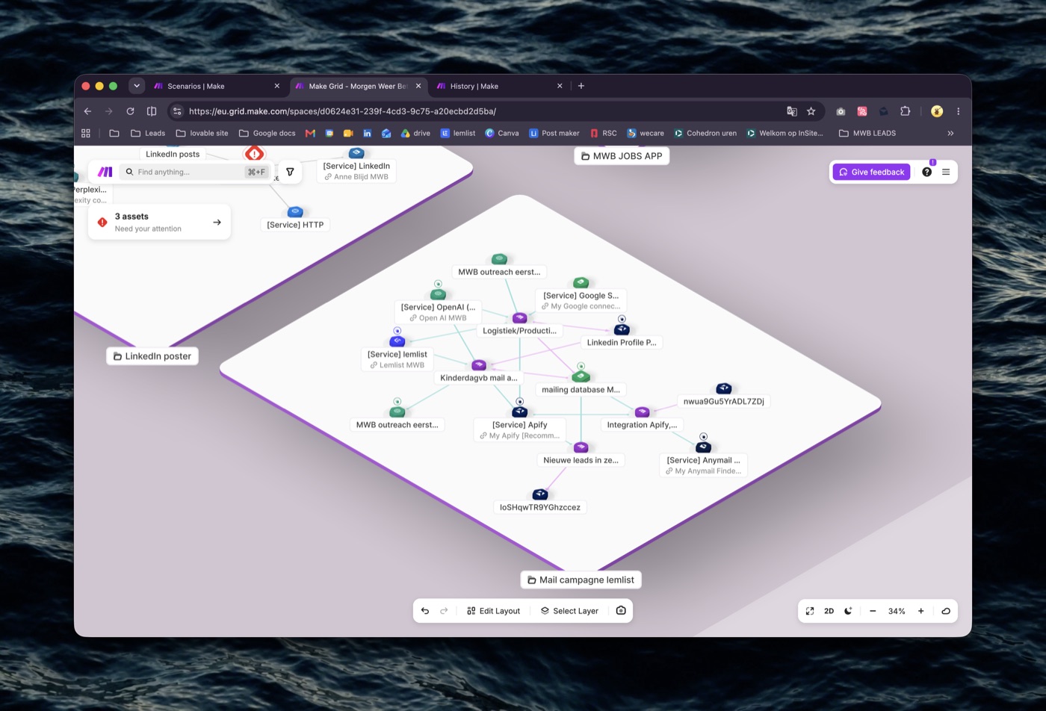The width and height of the screenshot is (1046, 711).
Task: Open the browser extensions puzzle icon
Action: (905, 111)
